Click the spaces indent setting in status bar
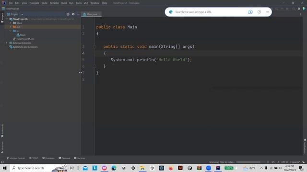Viewport: 307px width, 172px height. pos(295,162)
